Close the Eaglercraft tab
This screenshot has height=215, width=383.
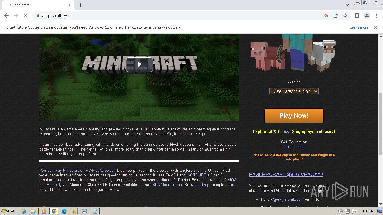[x=69, y=5]
